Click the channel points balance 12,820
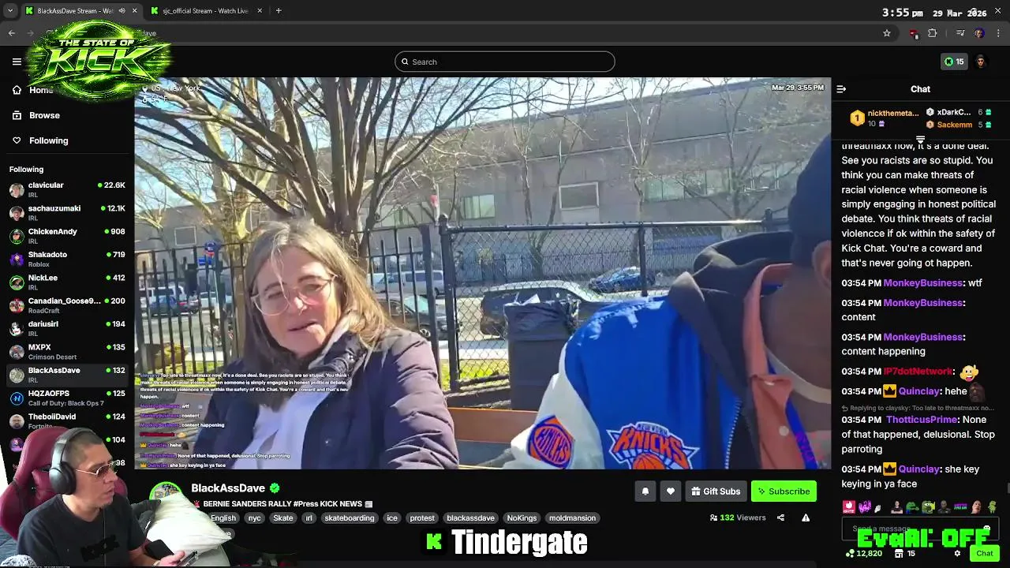The width and height of the screenshot is (1010, 568). [863, 554]
